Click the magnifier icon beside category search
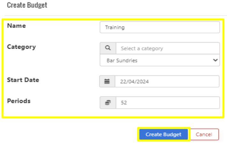Image resolution: width=227 pixels, height=144 pixels. (108, 48)
